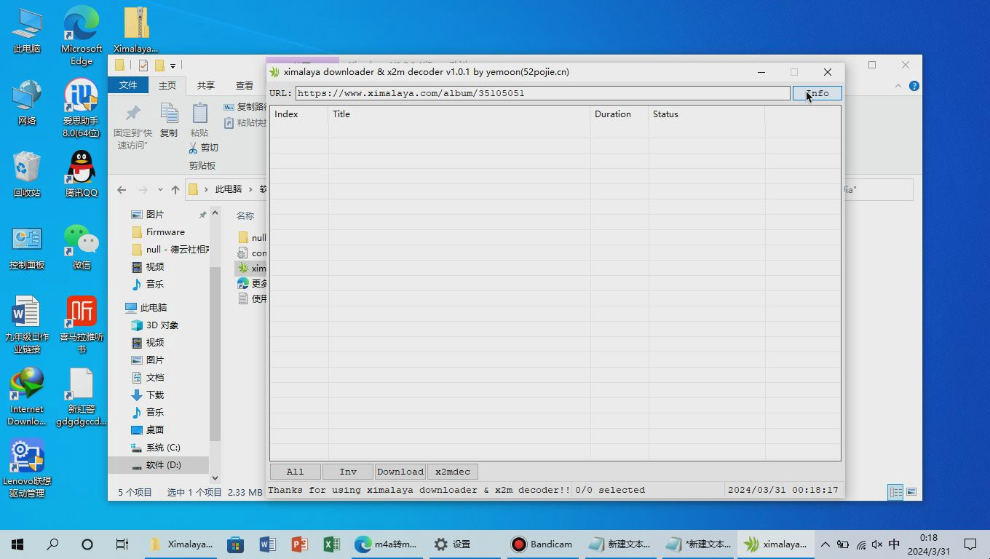Launch 微信 desktop shortcut
This screenshot has height=559, width=990.
coord(82,246)
